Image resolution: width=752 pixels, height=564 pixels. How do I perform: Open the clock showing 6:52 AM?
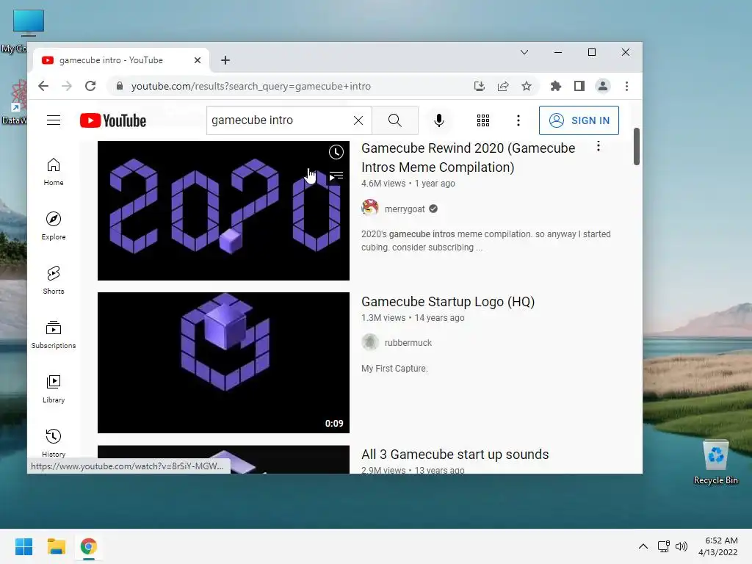click(718, 546)
